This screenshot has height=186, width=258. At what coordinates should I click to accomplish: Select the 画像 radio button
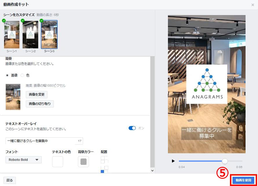7,75
